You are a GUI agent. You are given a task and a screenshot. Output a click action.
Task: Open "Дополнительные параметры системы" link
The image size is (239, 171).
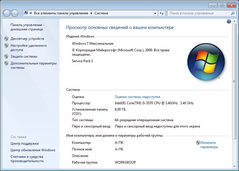tap(34, 65)
